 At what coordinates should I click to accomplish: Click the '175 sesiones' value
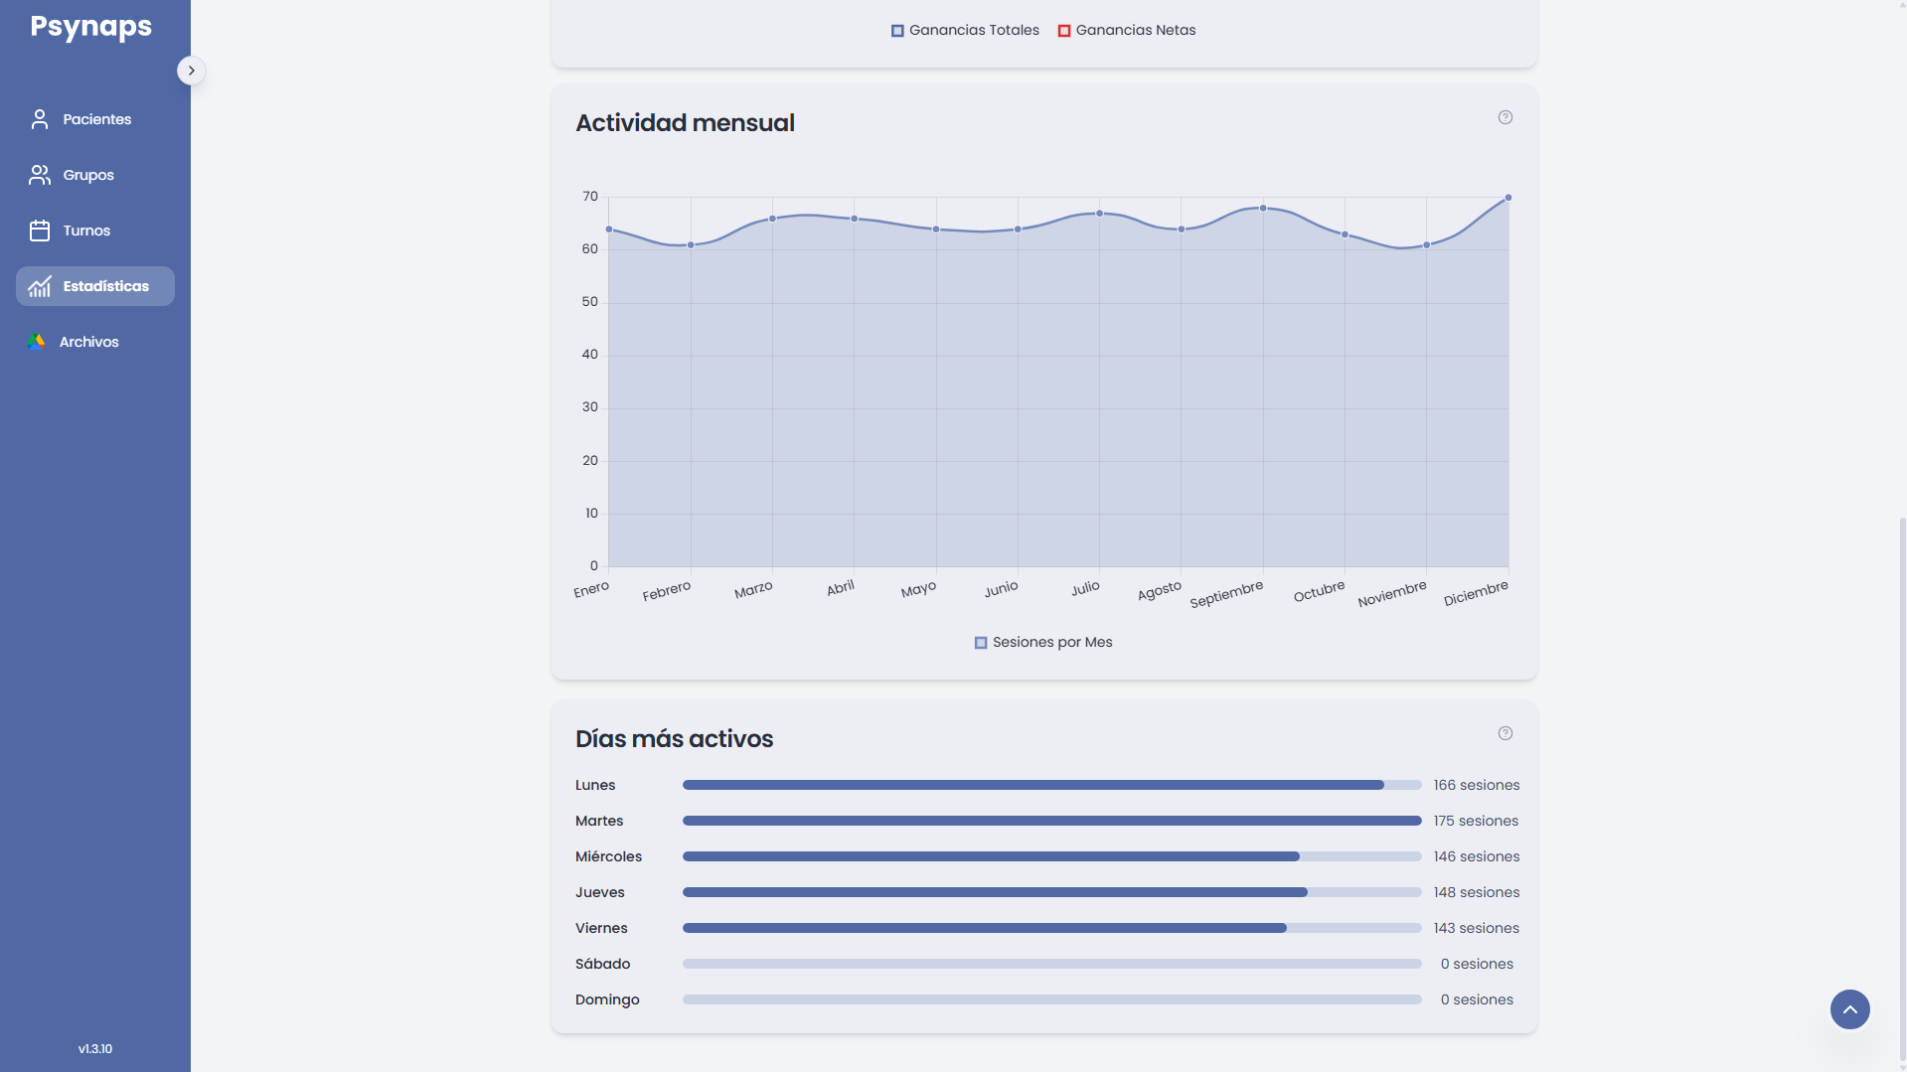point(1476,821)
